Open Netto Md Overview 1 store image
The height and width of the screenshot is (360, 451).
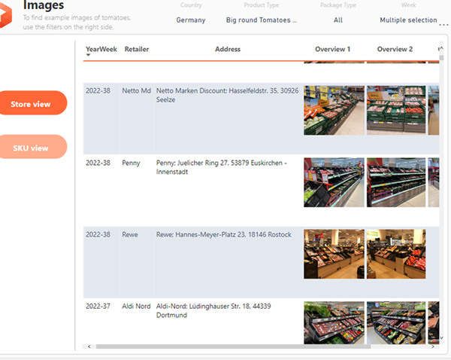pos(334,110)
